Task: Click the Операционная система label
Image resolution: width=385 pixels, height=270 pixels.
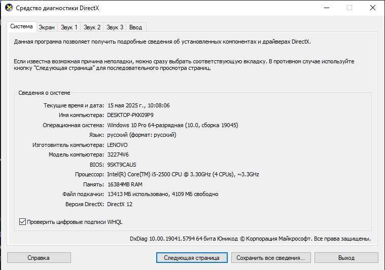Action: [x=74, y=125]
